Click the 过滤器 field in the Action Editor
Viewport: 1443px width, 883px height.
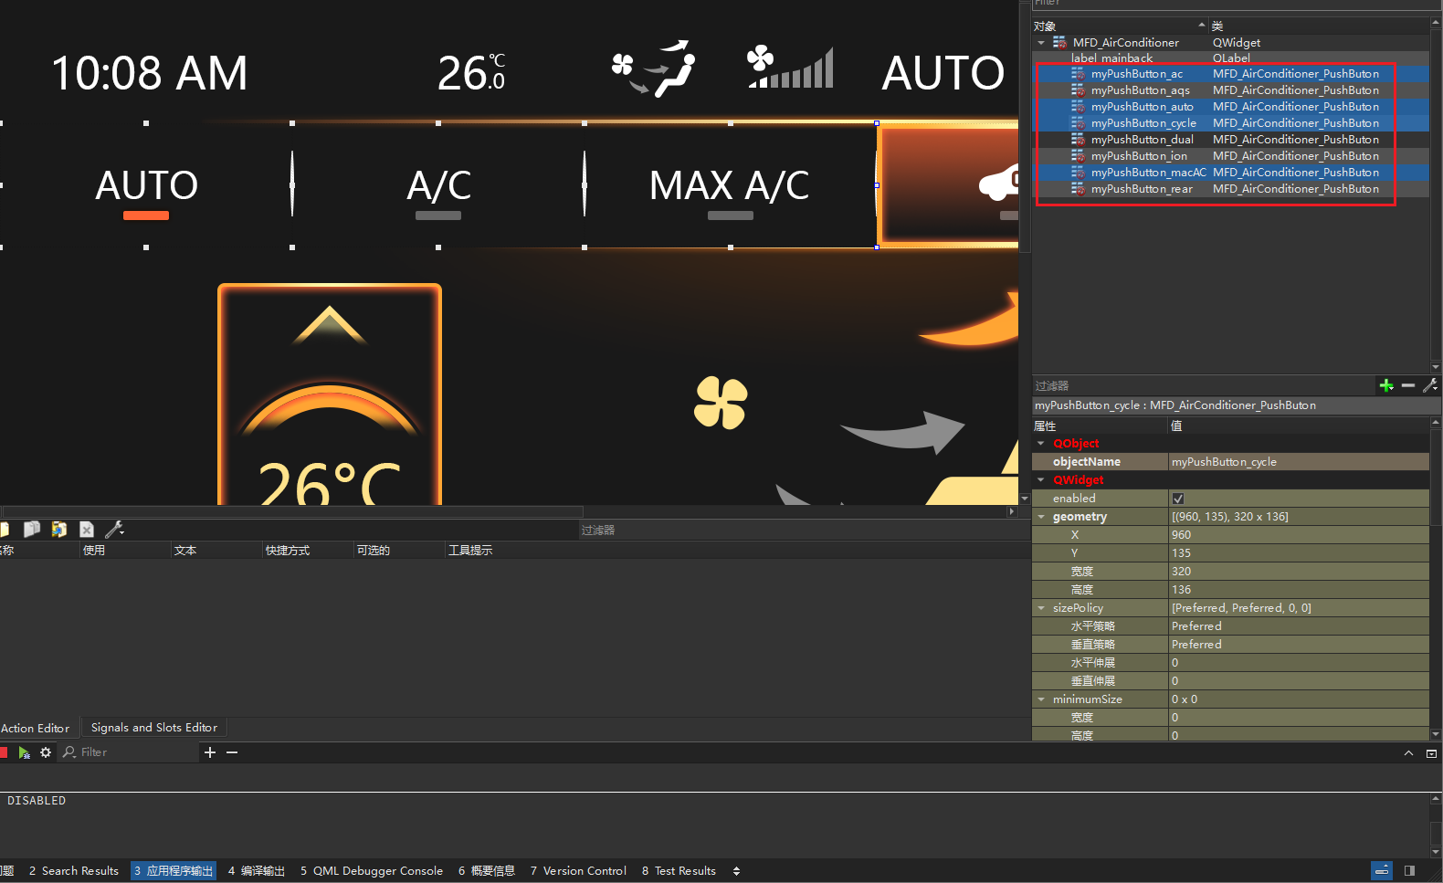804,530
